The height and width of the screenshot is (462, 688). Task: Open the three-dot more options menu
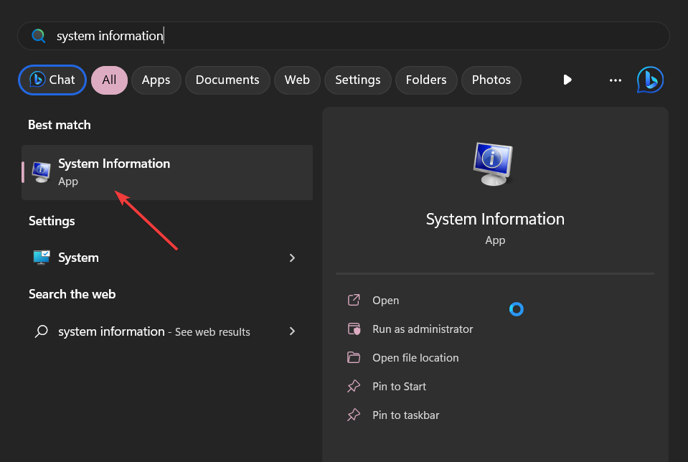coord(615,80)
